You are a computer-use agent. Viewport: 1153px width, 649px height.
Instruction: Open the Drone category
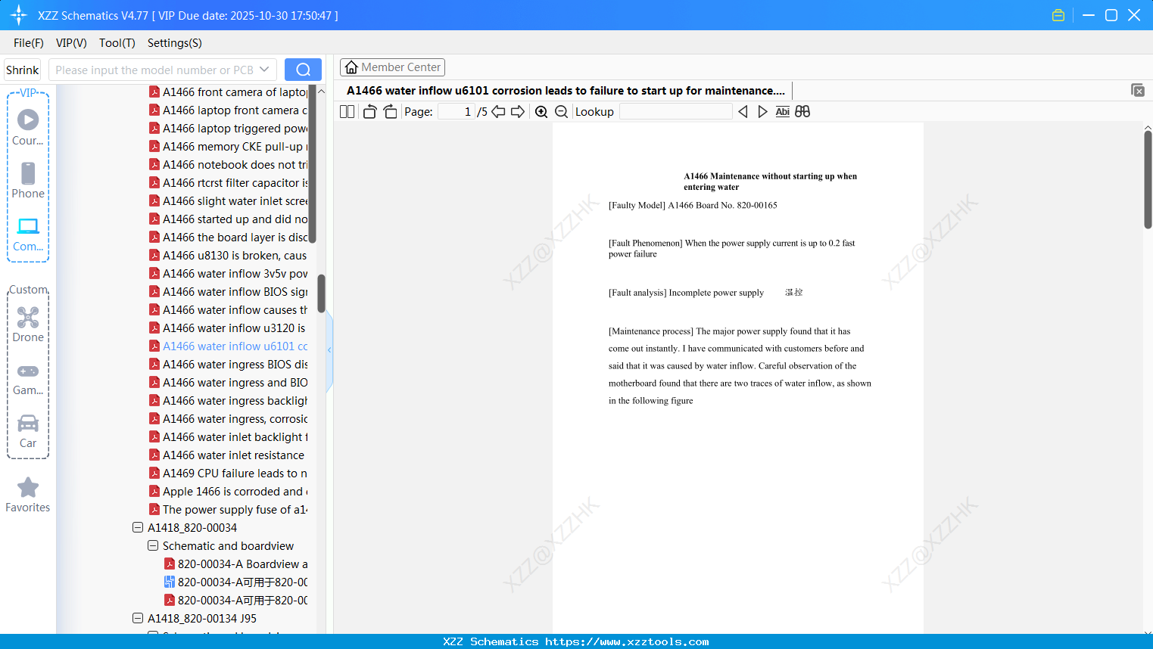click(x=28, y=324)
